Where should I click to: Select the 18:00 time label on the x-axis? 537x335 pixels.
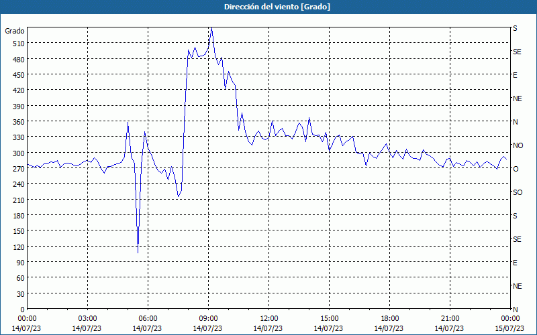coord(390,319)
